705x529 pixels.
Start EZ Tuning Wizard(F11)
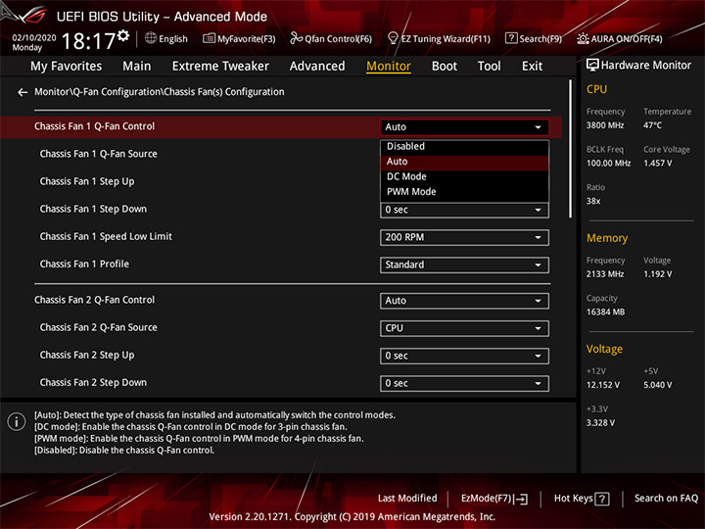[439, 38]
